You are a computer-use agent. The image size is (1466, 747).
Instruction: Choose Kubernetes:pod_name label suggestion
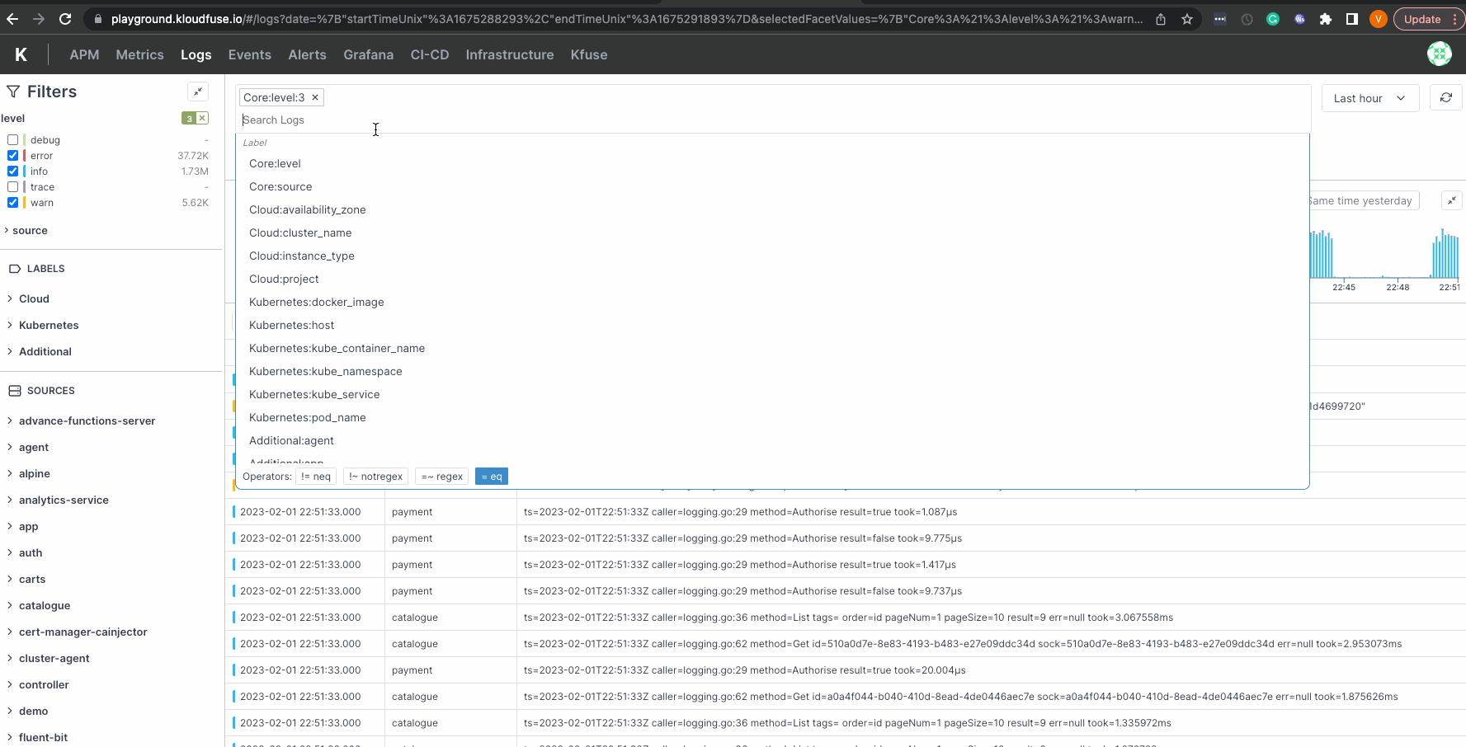pyautogui.click(x=308, y=417)
